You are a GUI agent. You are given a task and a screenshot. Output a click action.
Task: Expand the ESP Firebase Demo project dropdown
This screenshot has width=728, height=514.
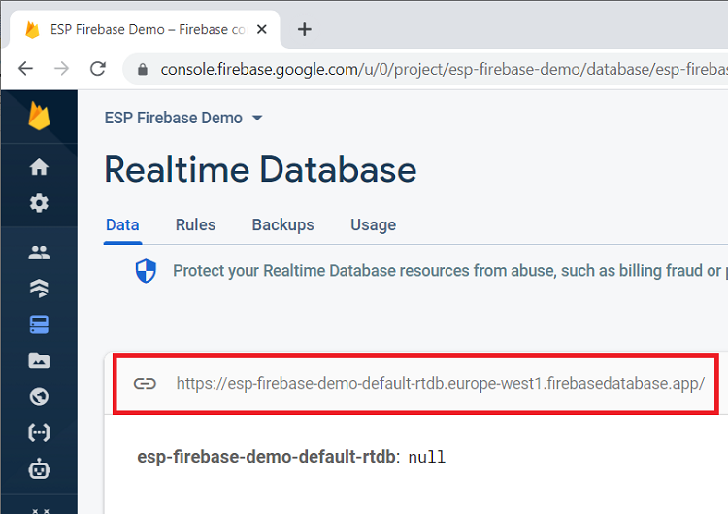pyautogui.click(x=257, y=118)
